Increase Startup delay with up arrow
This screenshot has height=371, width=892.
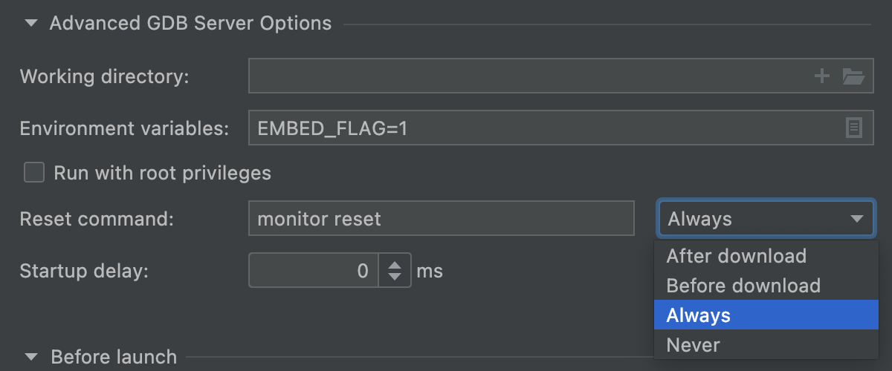(395, 264)
